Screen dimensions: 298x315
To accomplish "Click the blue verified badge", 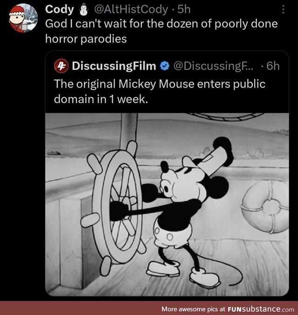I will coord(165,66).
